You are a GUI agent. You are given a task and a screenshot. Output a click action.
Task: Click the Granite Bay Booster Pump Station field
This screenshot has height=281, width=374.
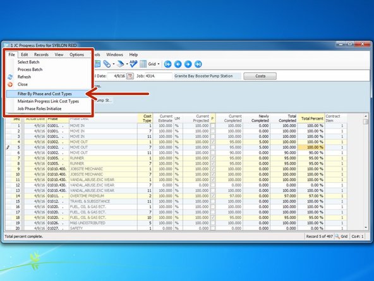(x=207, y=76)
